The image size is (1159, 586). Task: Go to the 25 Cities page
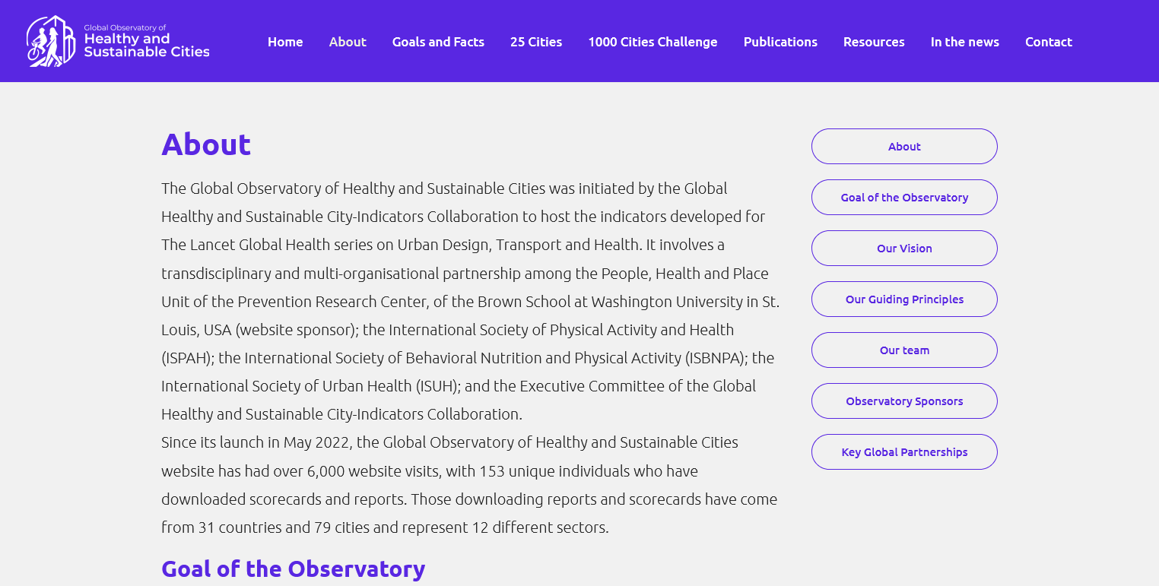tap(536, 42)
